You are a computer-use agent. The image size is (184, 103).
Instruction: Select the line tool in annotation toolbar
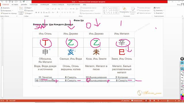click(x=182, y=72)
